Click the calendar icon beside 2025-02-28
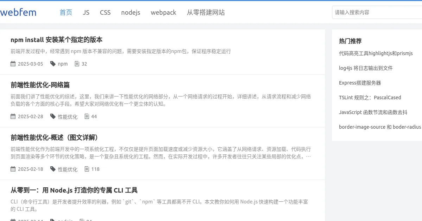This screenshot has width=422, height=221. point(12,116)
